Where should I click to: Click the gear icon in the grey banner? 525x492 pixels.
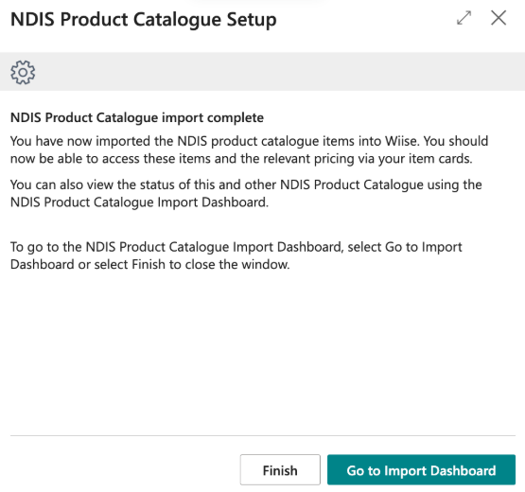tap(23, 72)
